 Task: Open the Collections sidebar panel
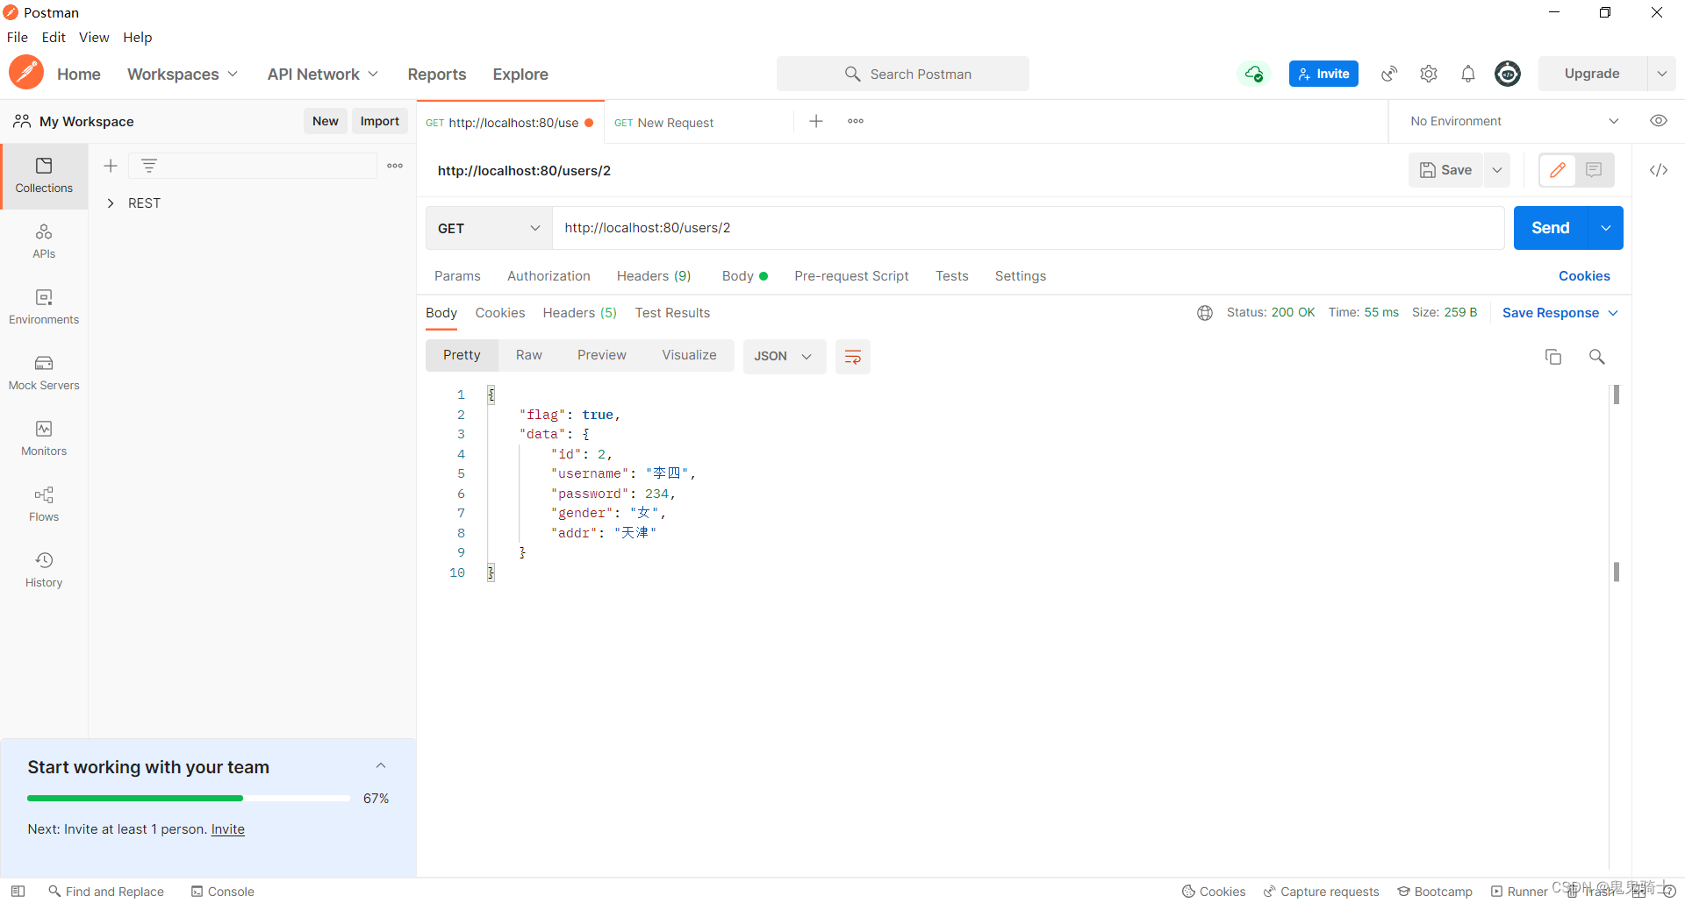(x=44, y=175)
